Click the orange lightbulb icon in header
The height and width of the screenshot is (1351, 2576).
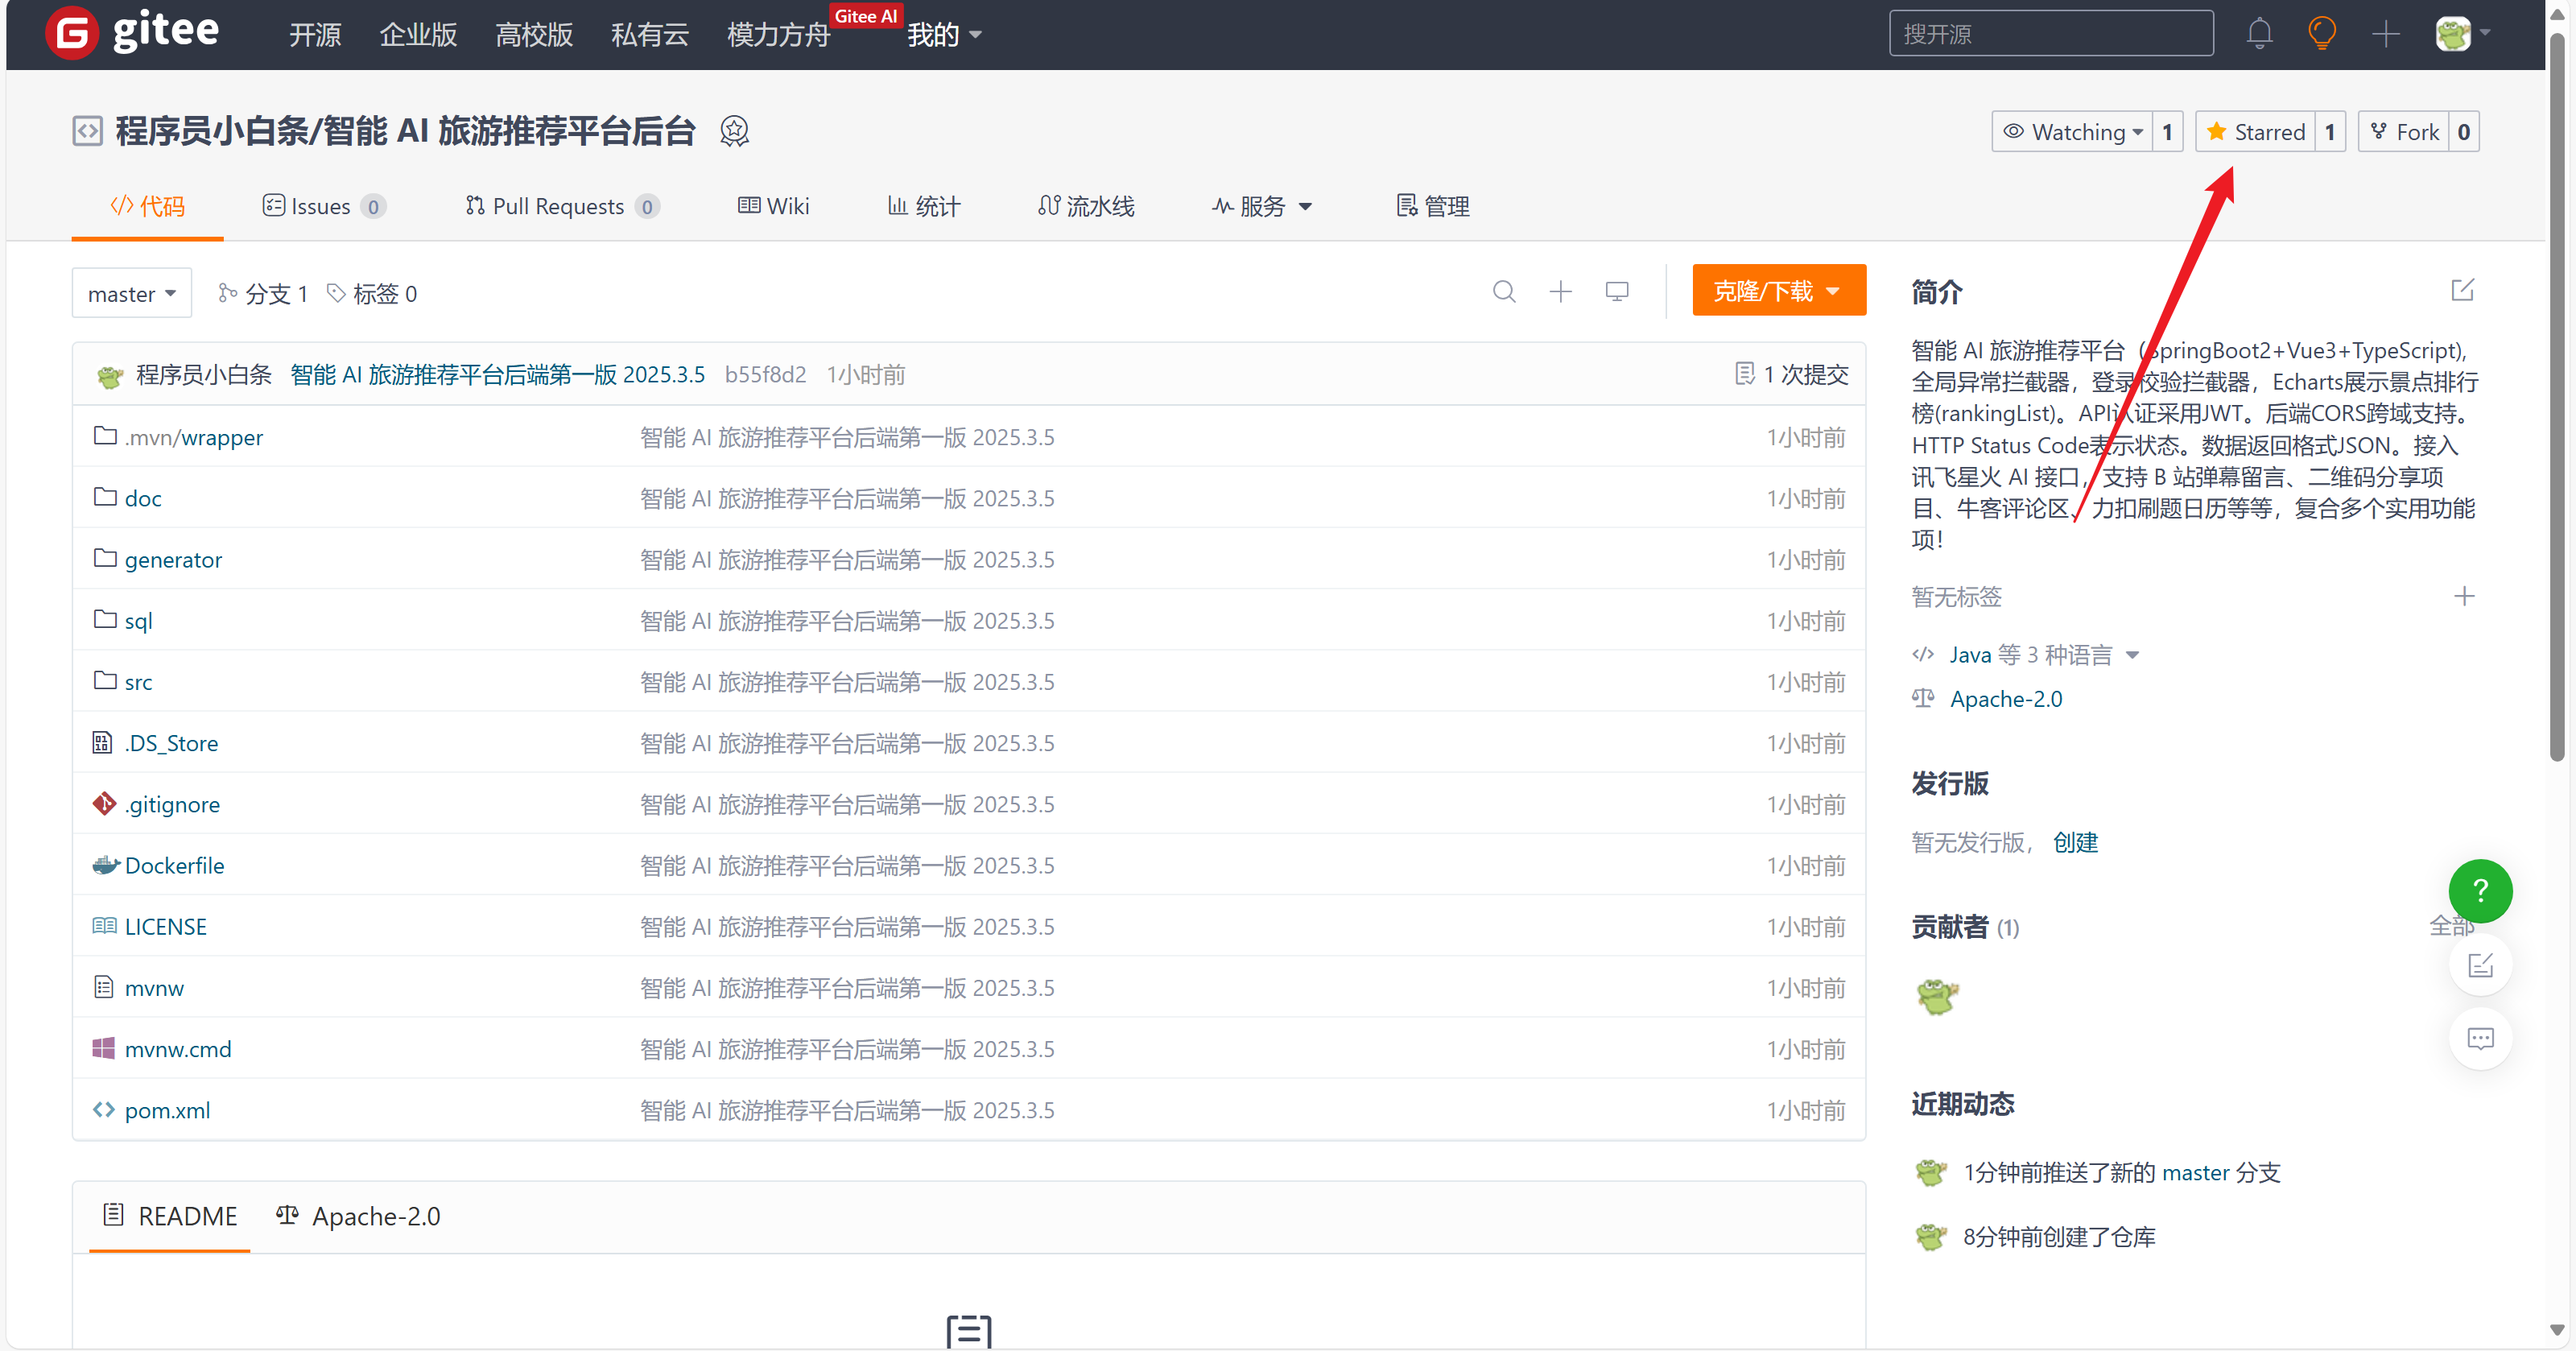(2322, 34)
